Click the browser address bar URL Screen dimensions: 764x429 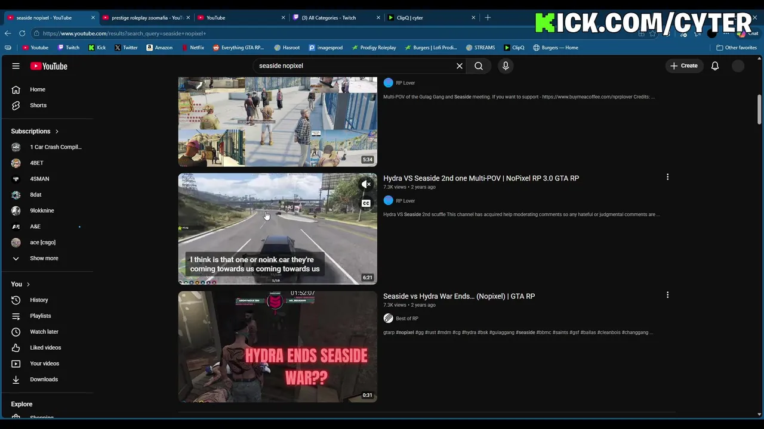124,33
